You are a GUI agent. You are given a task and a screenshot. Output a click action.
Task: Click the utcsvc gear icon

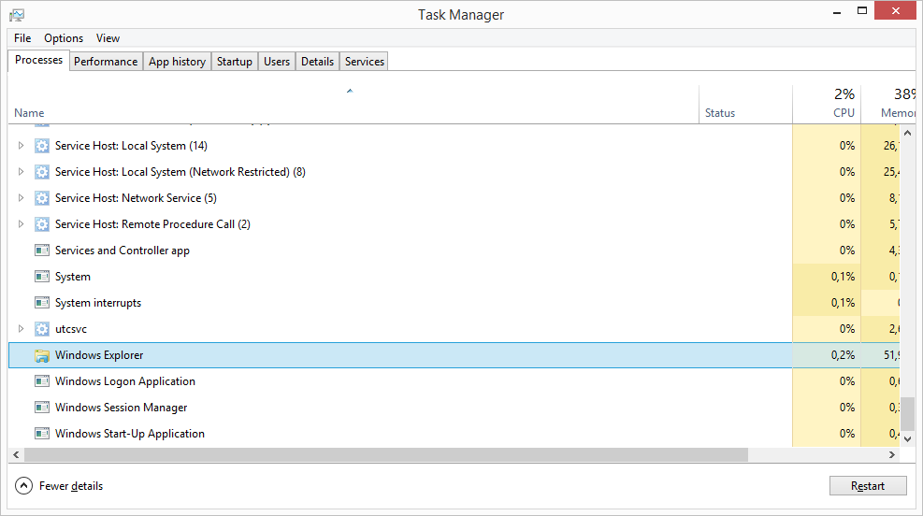tap(41, 329)
